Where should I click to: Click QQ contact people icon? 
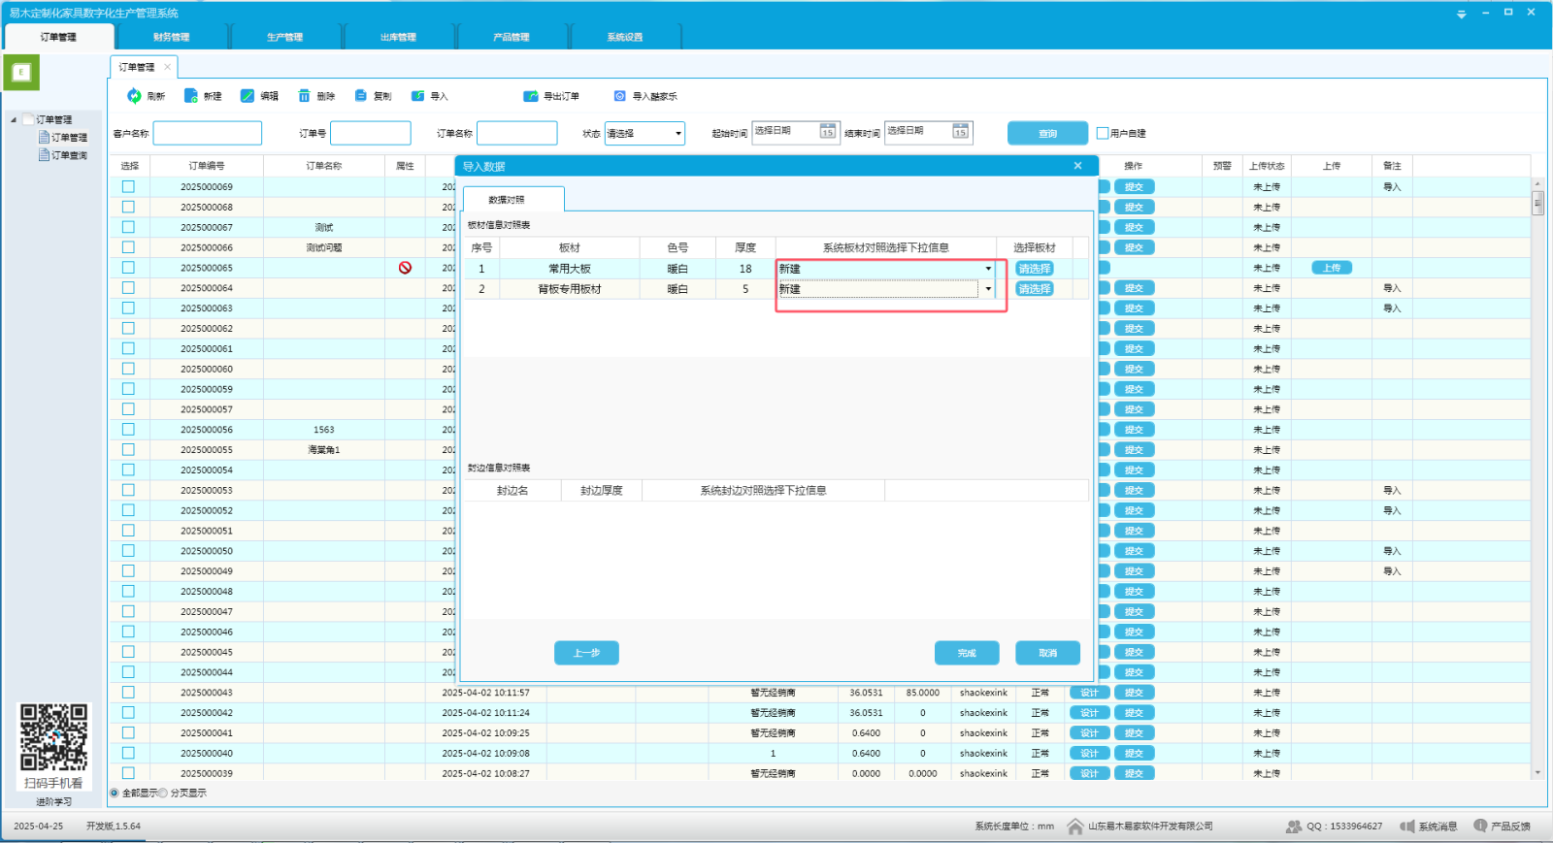click(x=1293, y=827)
